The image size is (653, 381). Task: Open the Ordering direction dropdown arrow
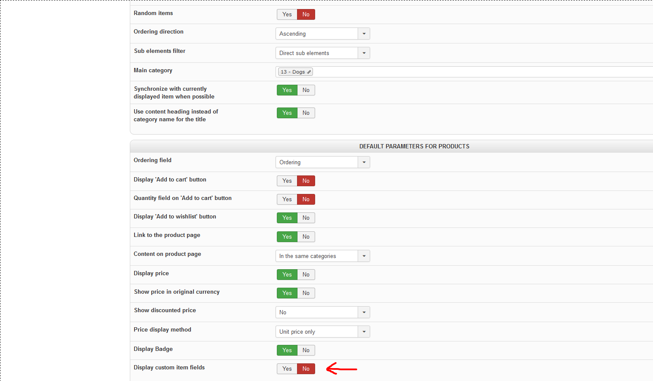click(364, 34)
